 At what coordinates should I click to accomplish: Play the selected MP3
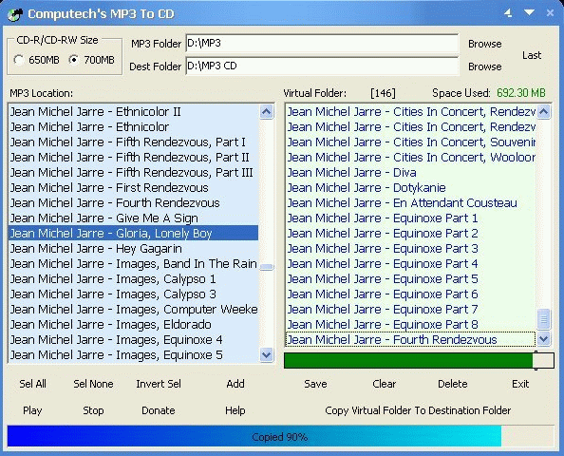point(32,410)
